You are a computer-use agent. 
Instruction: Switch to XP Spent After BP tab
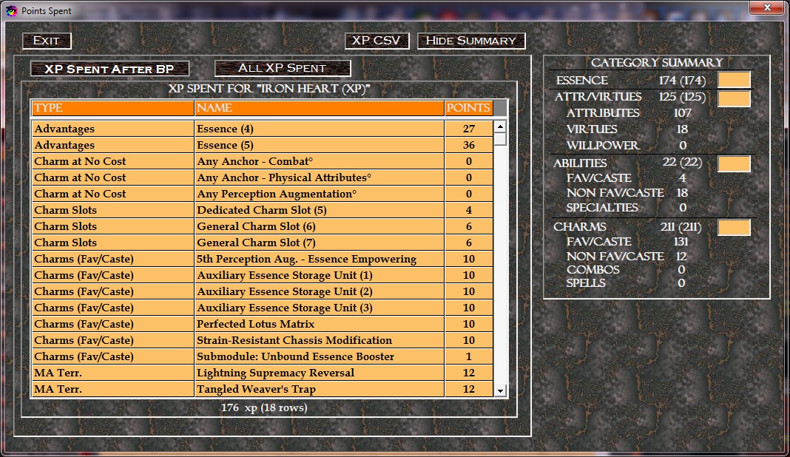click(109, 69)
